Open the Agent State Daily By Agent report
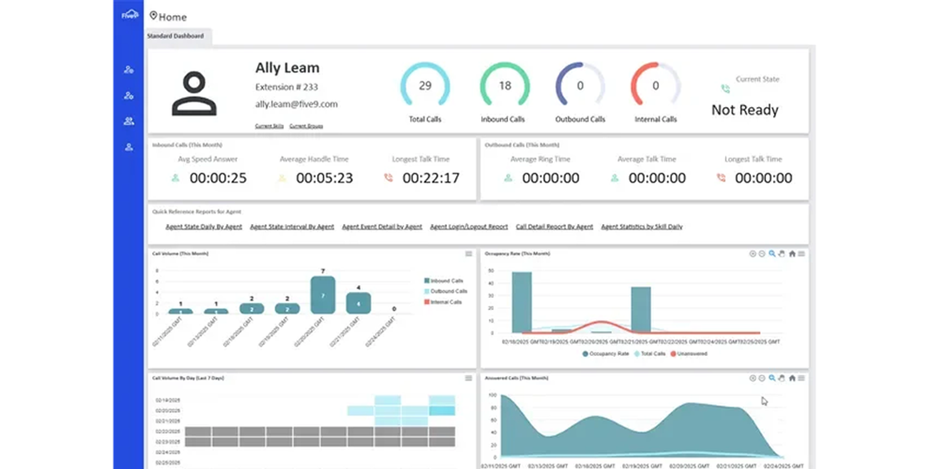Screen dimensions: 938x469 tap(204, 227)
